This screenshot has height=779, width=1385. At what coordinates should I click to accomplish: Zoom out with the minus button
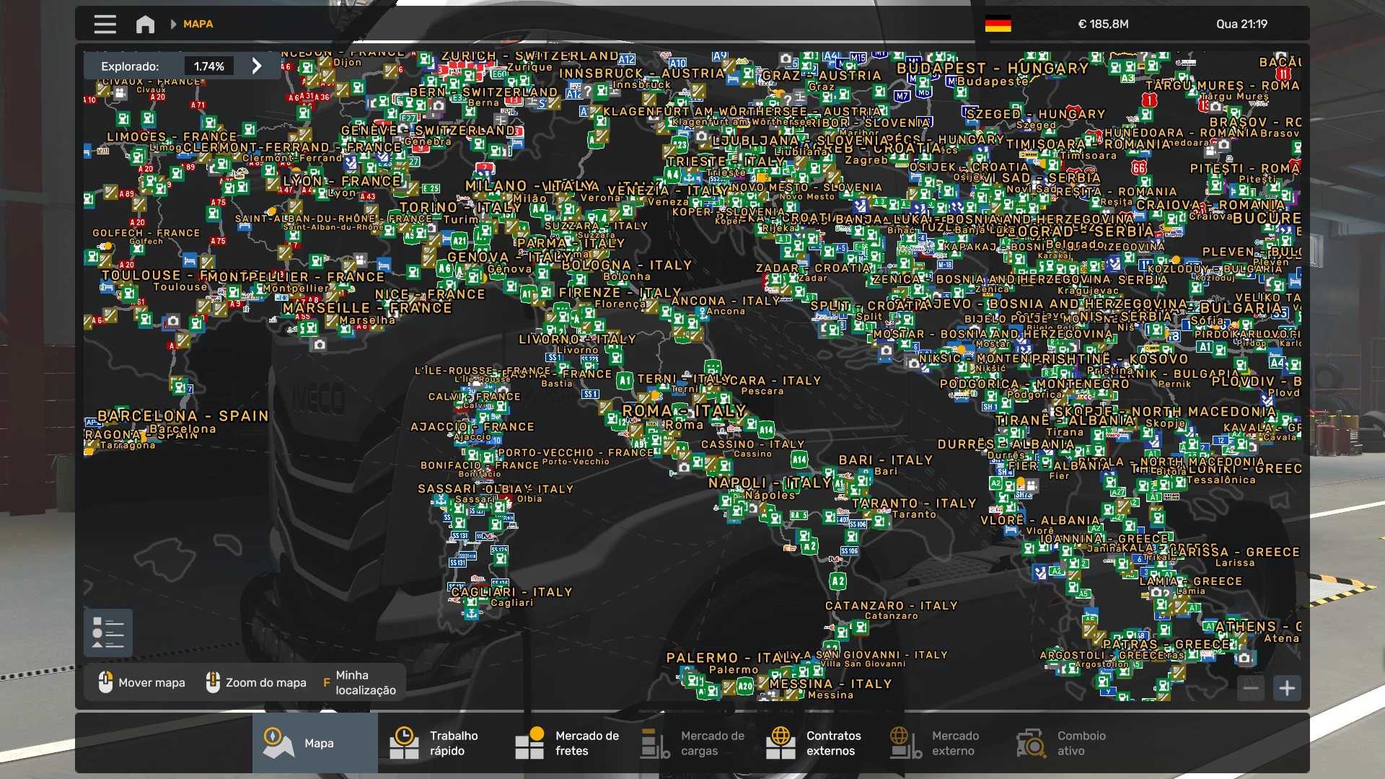pos(1251,688)
